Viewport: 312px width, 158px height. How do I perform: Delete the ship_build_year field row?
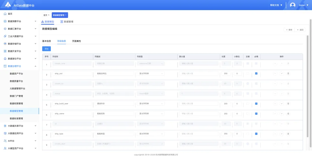(x=288, y=104)
